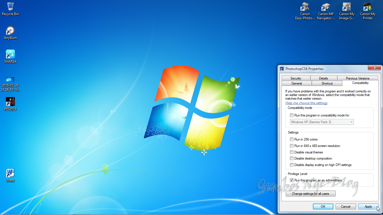Open the SHAREit application
The width and height of the screenshot is (383, 215).
tap(10, 55)
